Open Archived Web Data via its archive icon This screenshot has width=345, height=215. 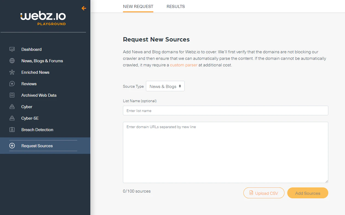click(x=12, y=95)
